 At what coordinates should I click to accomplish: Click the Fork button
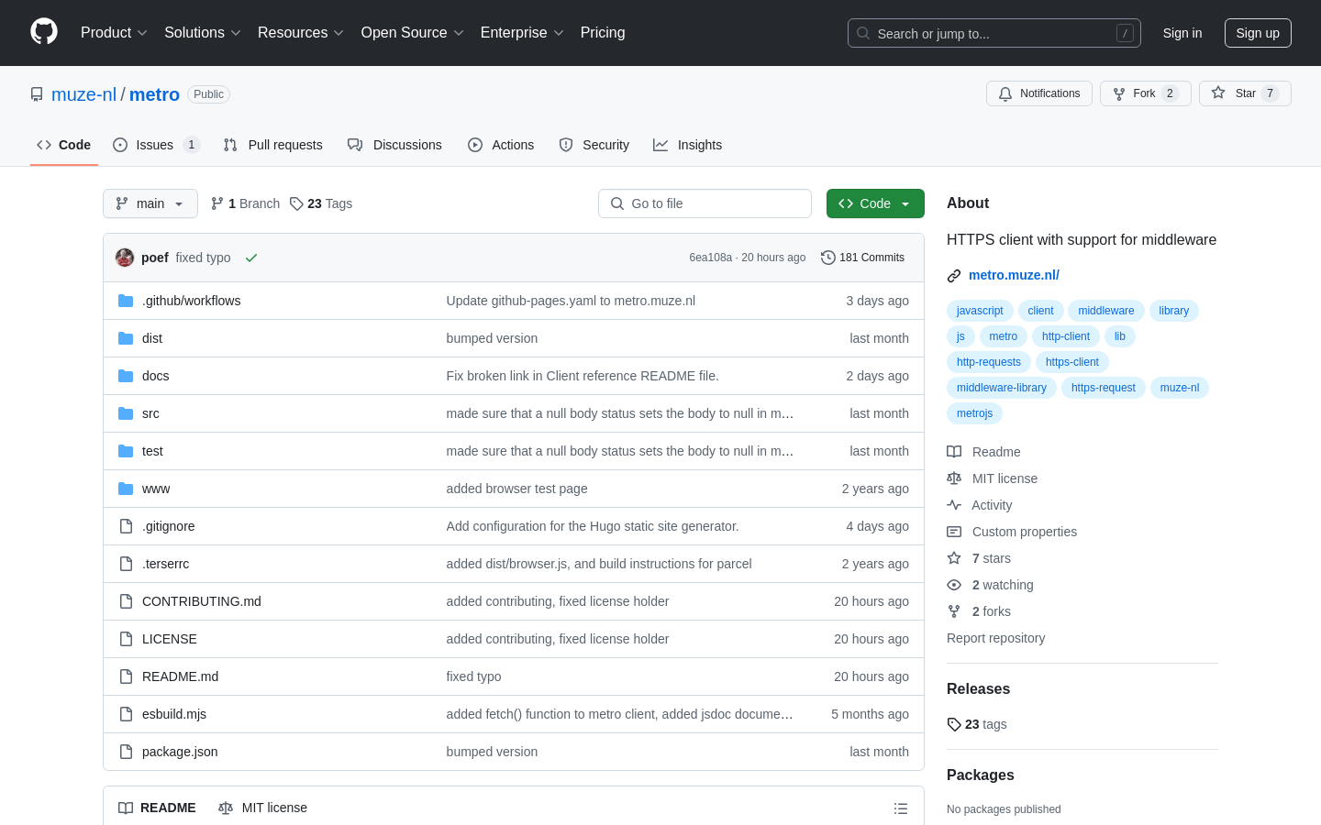coord(1146,93)
